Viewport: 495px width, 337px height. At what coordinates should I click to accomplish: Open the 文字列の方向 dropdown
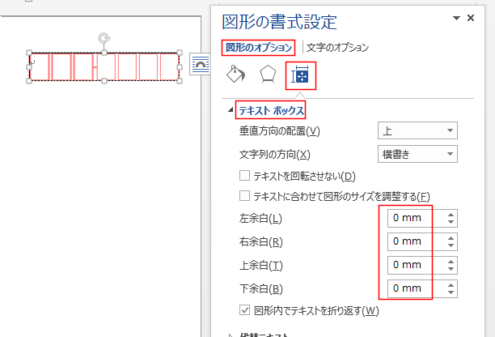pyautogui.click(x=417, y=154)
